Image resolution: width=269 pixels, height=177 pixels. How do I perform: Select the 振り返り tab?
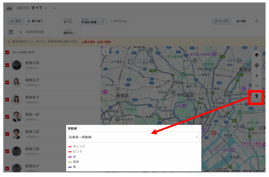[35, 21]
